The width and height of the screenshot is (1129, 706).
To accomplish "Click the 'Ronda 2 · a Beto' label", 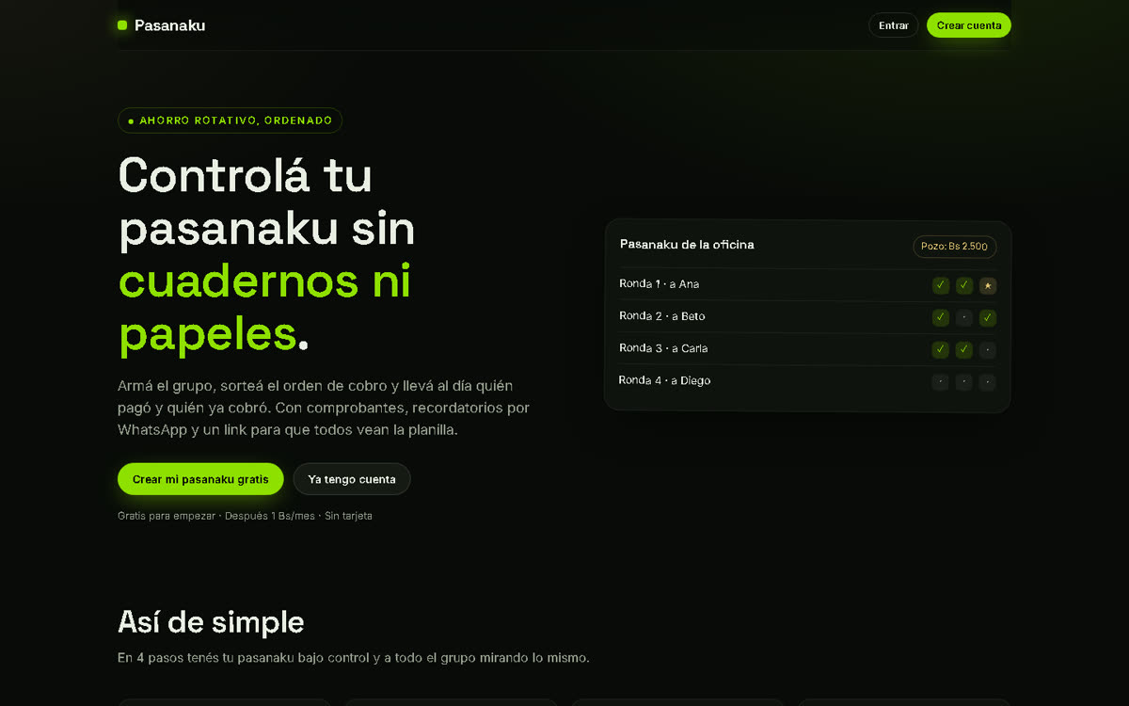I will [661, 316].
